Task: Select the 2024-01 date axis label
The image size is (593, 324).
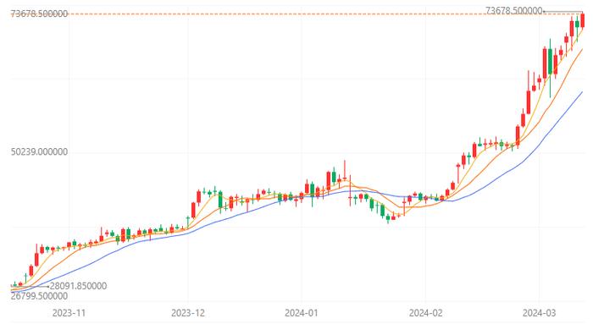Action: [x=302, y=313]
